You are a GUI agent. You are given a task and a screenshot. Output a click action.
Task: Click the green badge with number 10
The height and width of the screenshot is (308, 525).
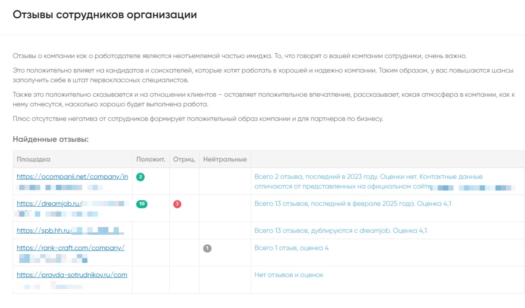tap(142, 204)
